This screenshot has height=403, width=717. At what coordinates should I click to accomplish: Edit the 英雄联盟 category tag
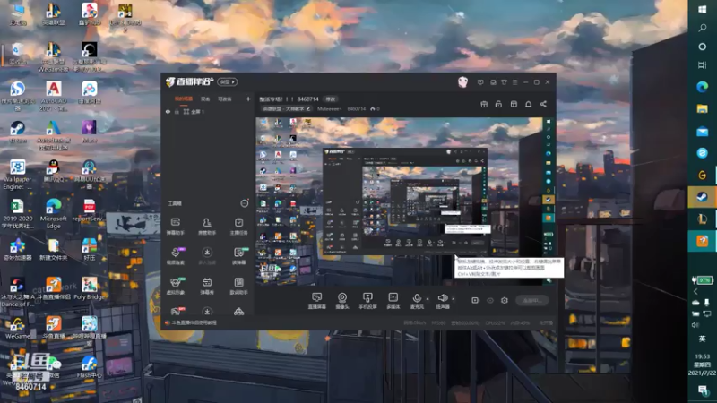(x=286, y=108)
